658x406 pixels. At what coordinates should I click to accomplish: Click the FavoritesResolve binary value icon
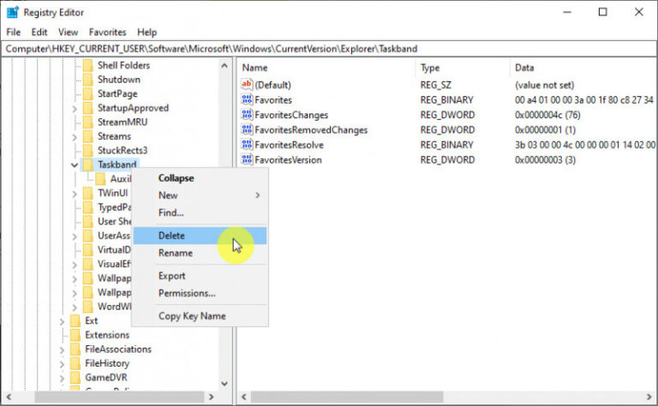tap(248, 145)
